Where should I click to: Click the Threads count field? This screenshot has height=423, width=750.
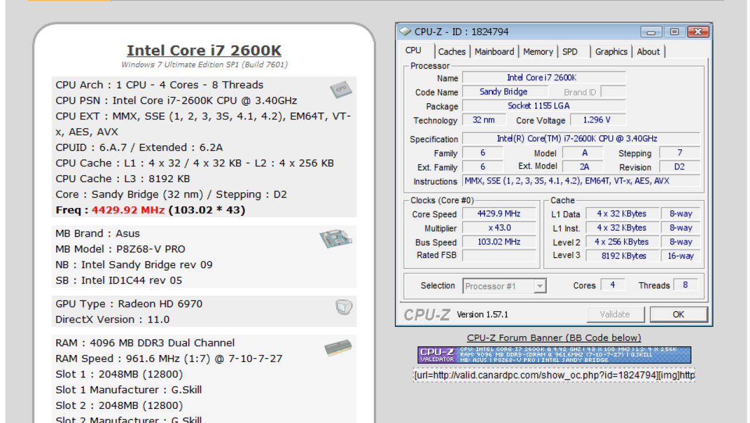tap(686, 285)
